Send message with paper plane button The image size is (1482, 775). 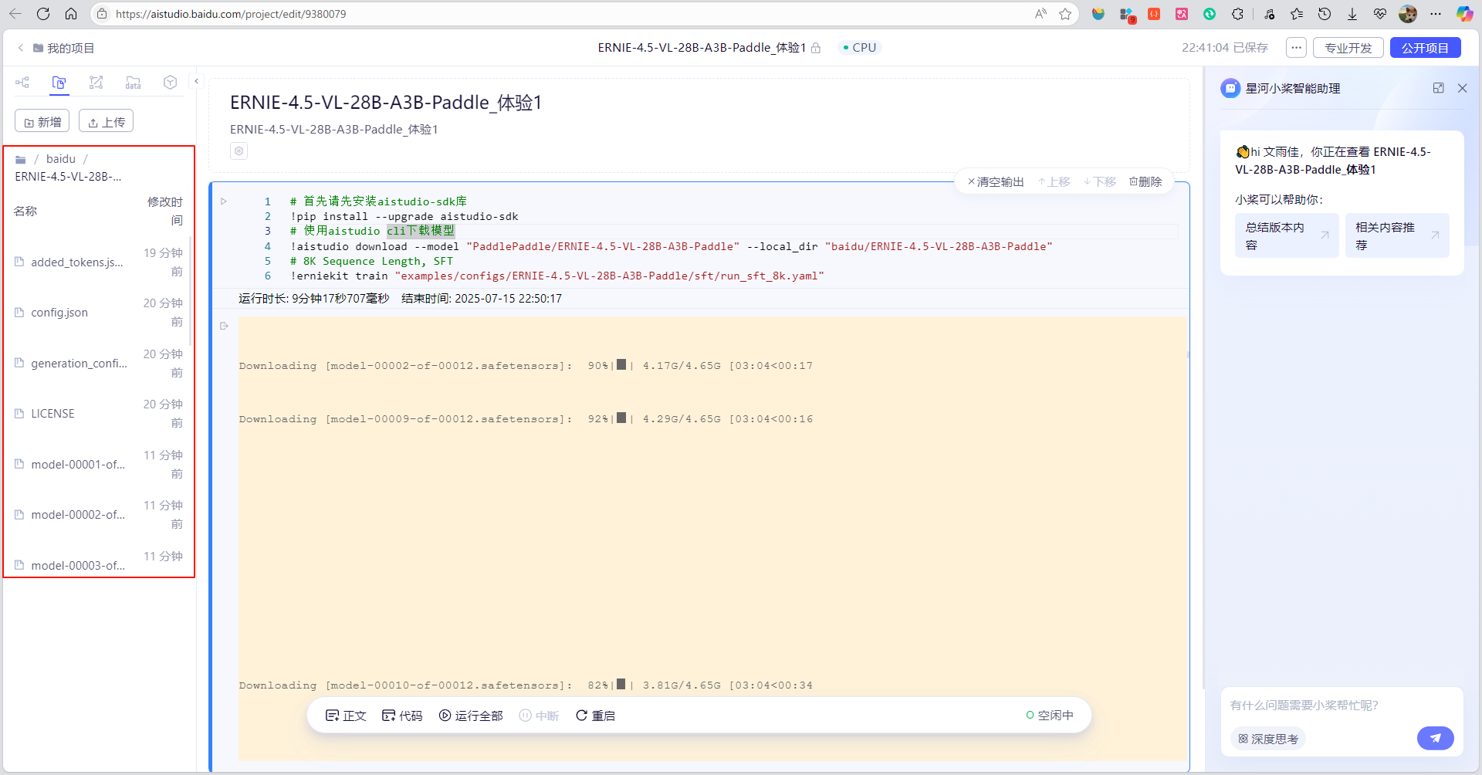coord(1436,739)
